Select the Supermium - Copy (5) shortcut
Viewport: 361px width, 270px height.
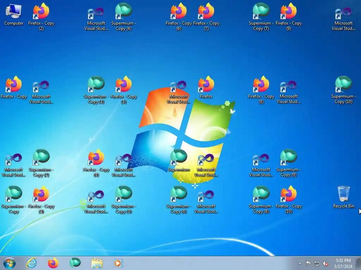(124, 200)
